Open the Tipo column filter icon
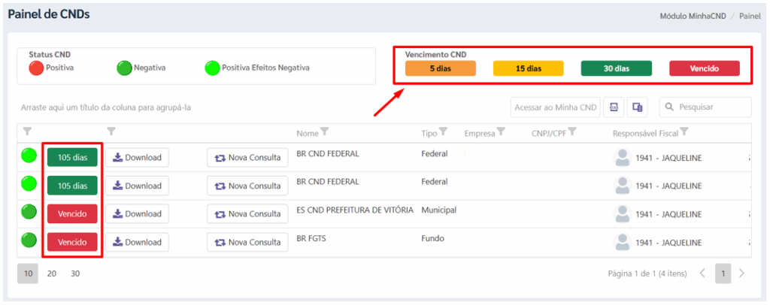 click(x=444, y=132)
